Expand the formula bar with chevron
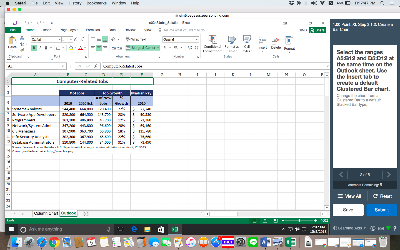 click(x=328, y=66)
